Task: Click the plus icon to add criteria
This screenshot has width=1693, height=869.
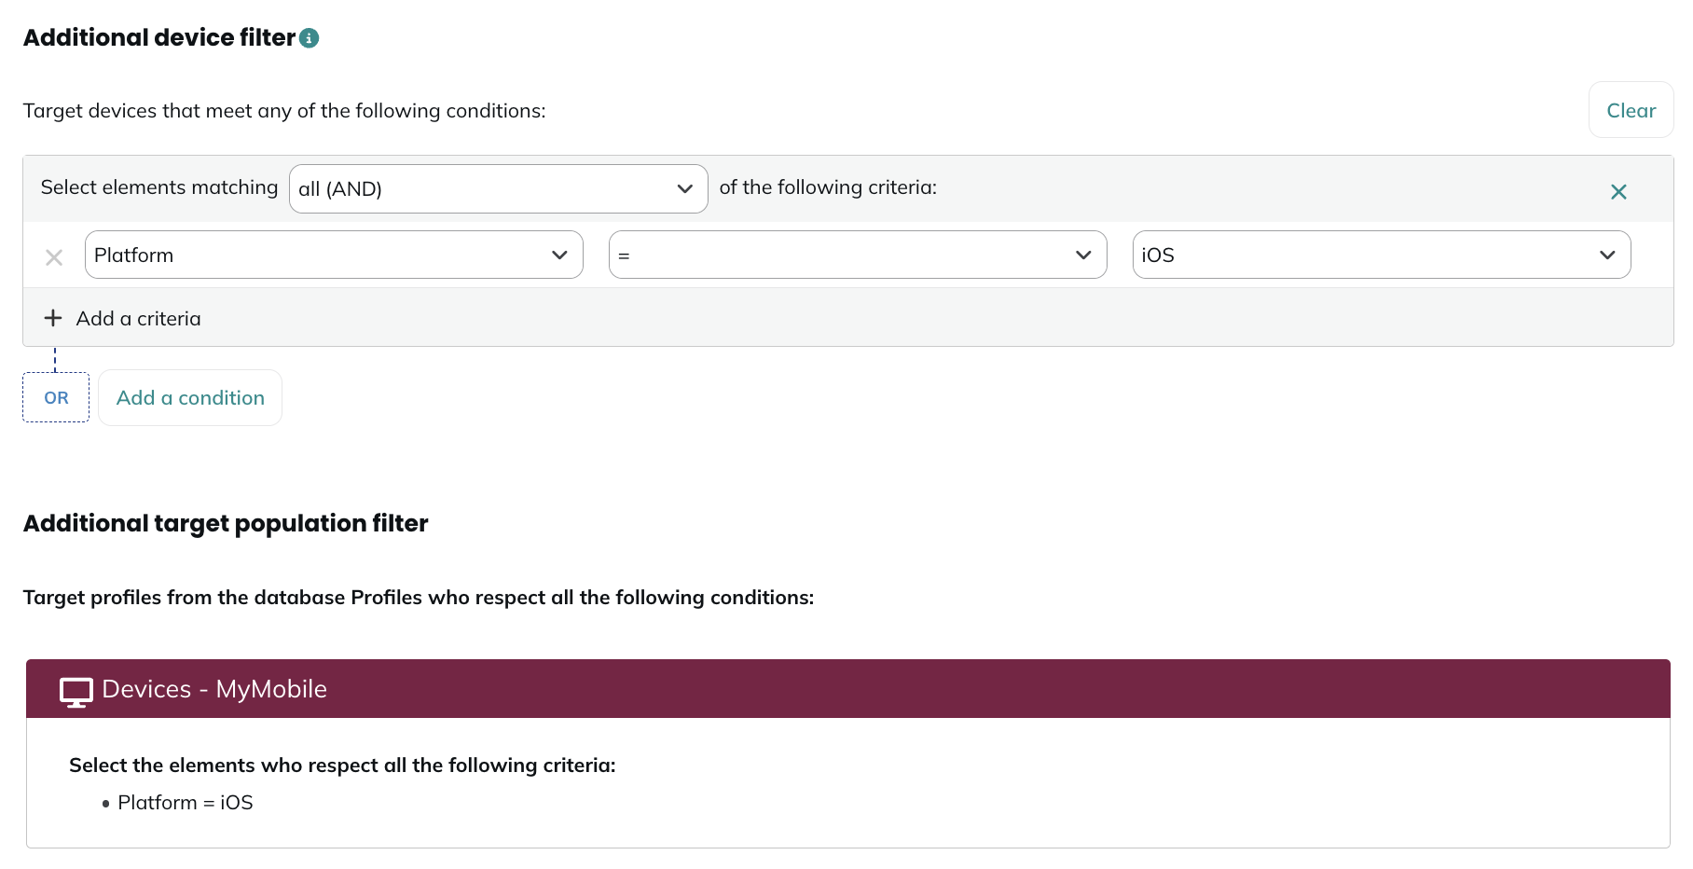Action: click(53, 318)
